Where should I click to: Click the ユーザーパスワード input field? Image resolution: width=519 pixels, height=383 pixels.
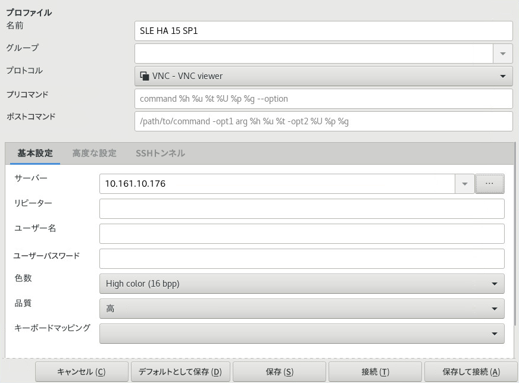coord(301,259)
